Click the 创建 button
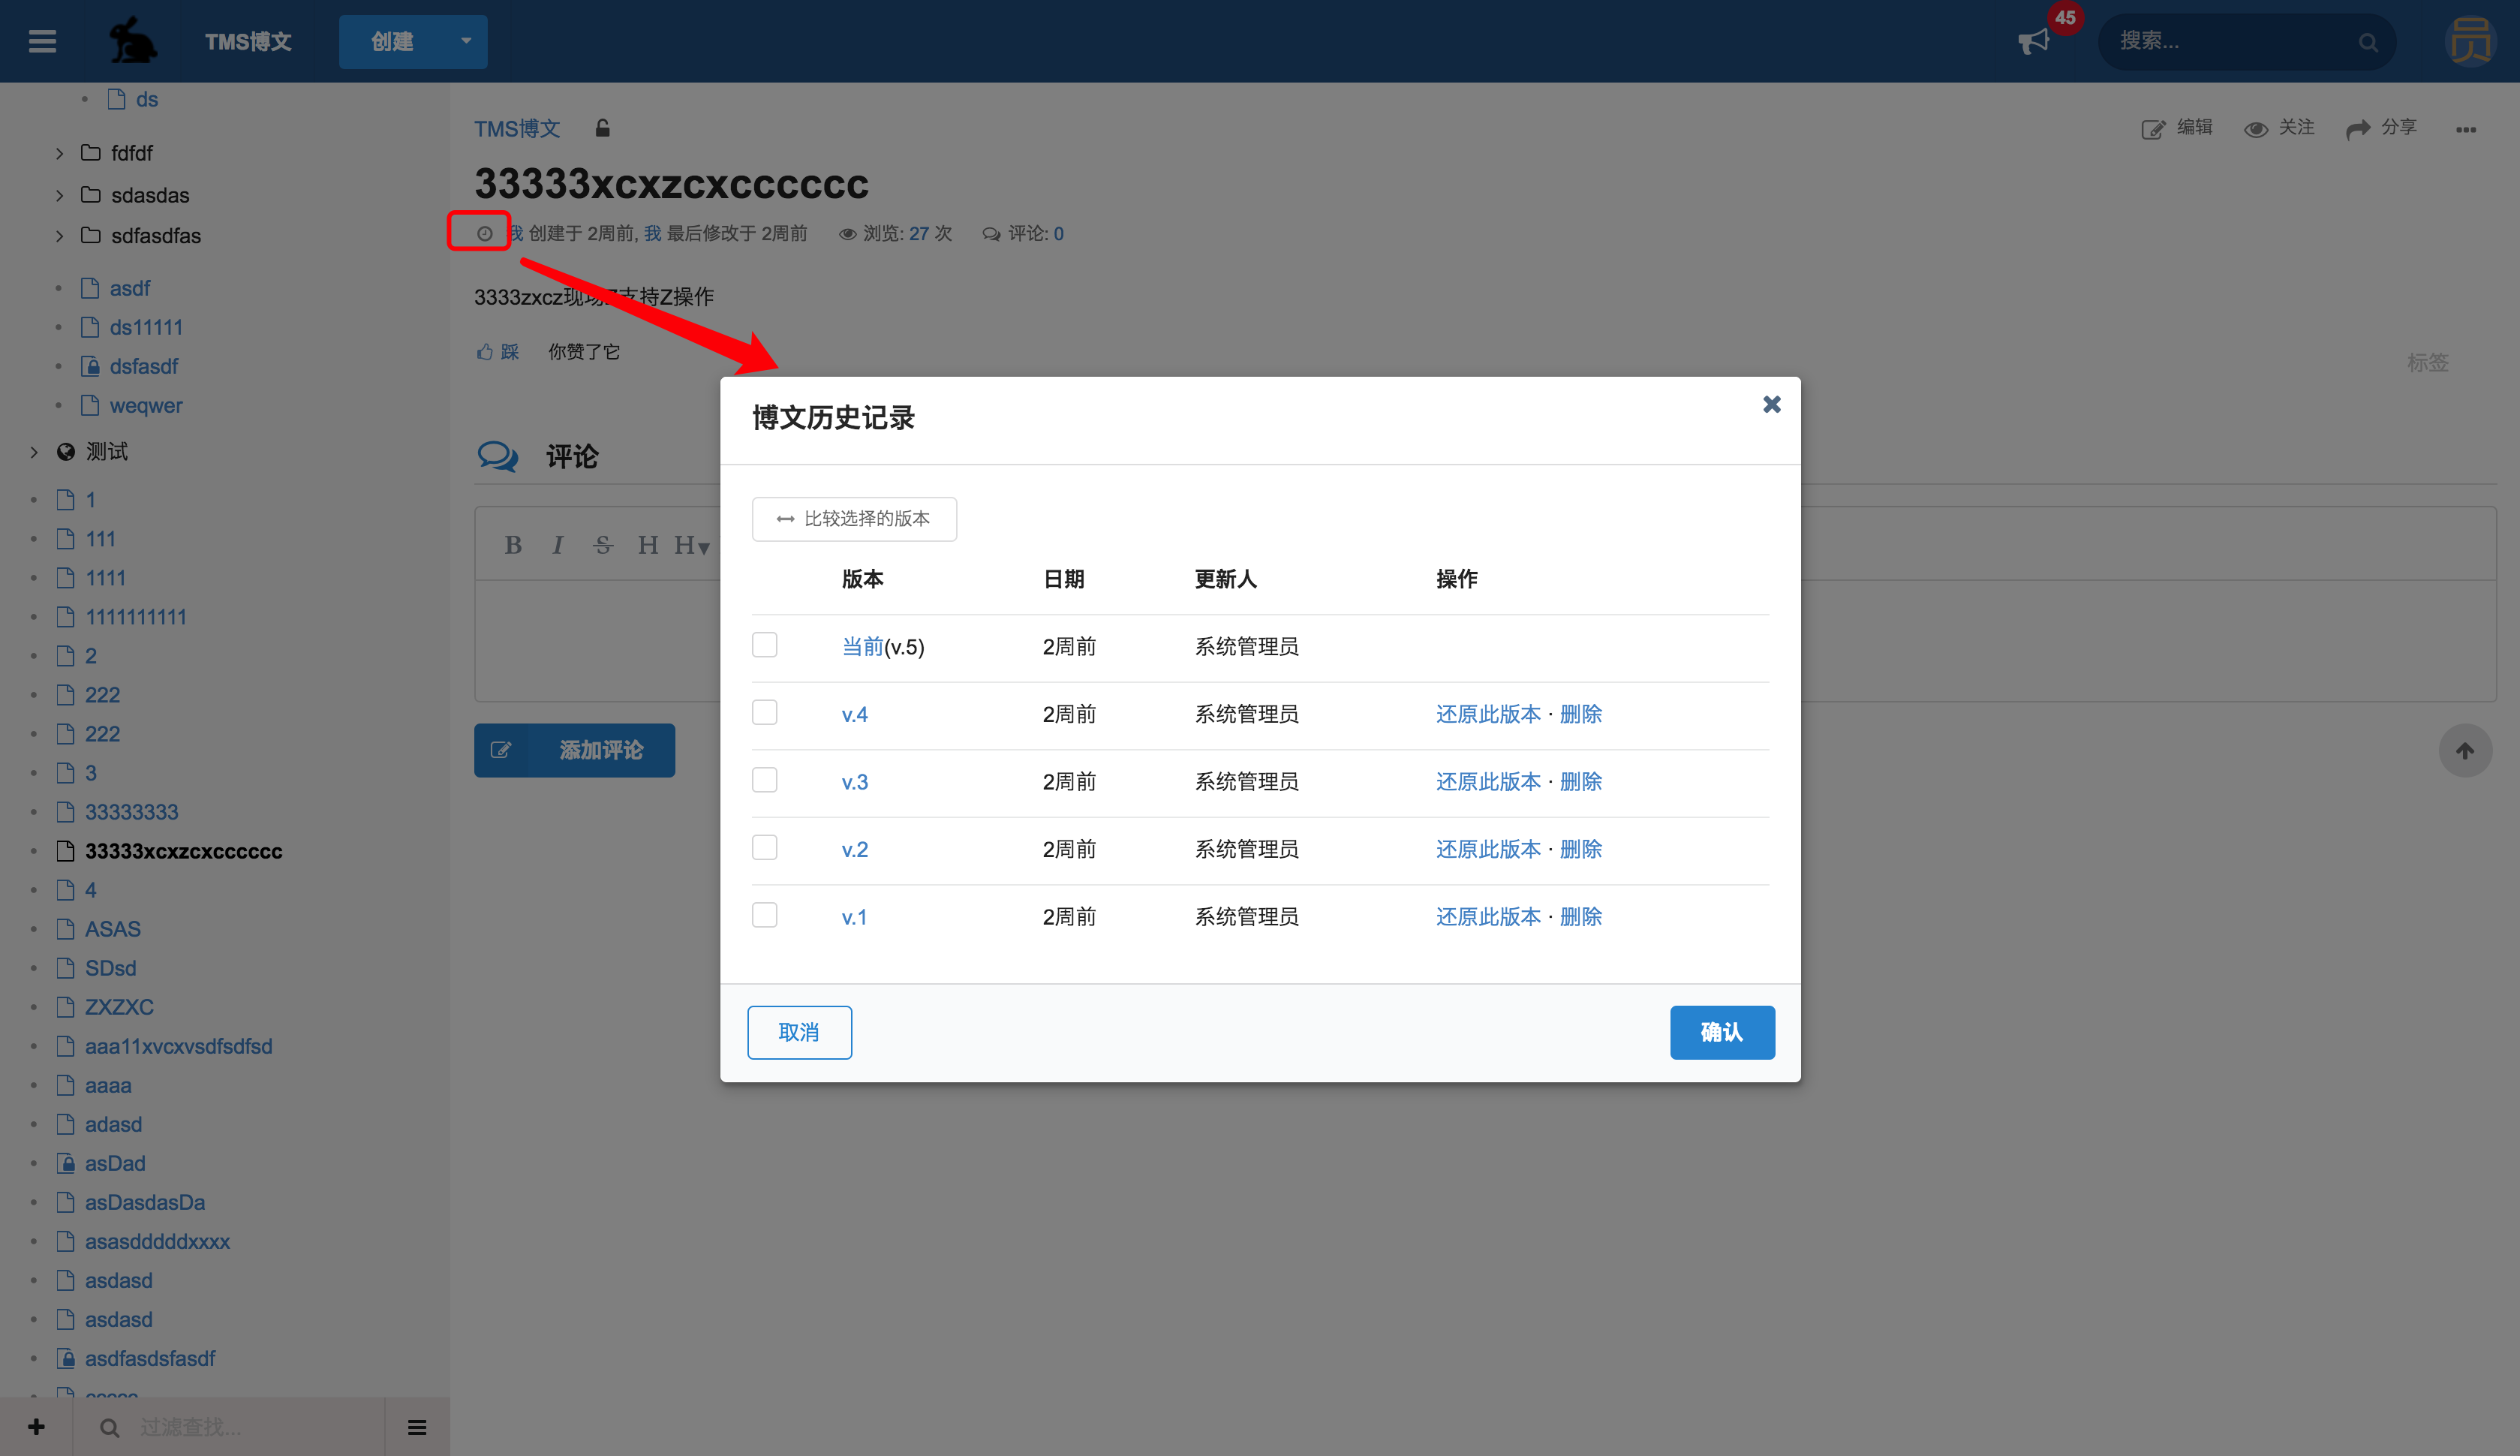2520x1456 pixels. 392,41
